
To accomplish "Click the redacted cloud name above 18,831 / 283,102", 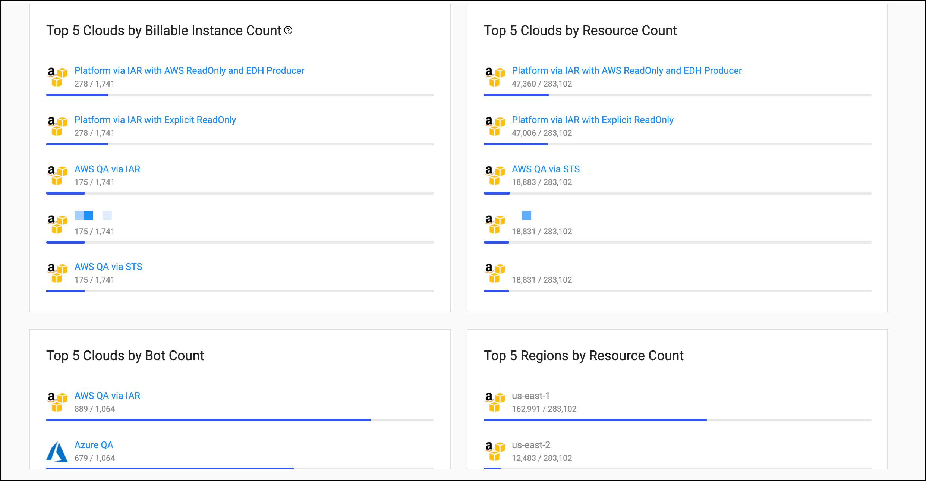I will pos(526,216).
